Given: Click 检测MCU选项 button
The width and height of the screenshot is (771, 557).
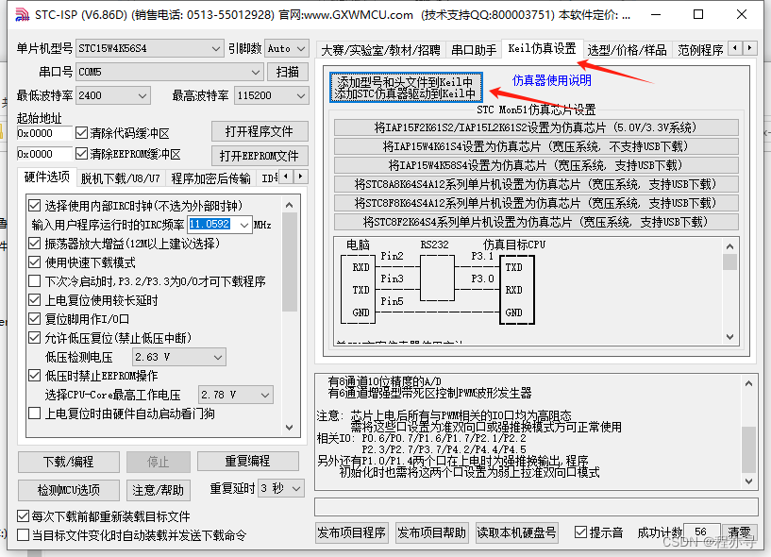Looking at the screenshot, I should pos(68,490).
